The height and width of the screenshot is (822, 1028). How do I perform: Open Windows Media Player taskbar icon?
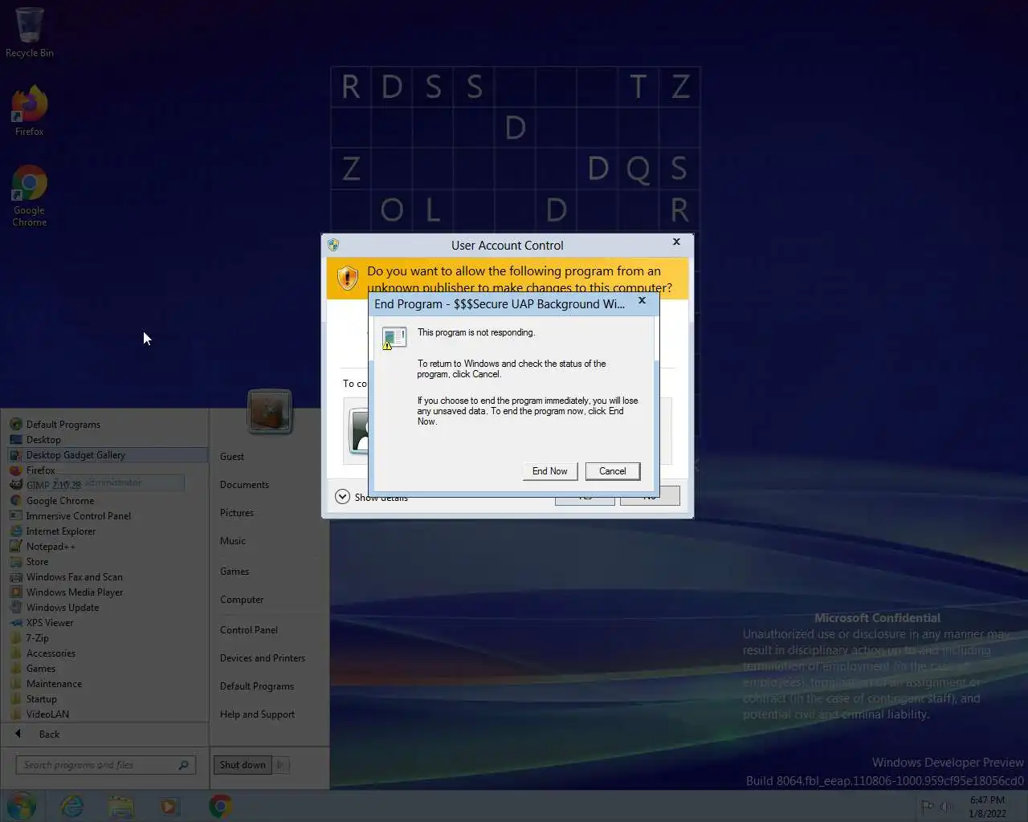169,805
